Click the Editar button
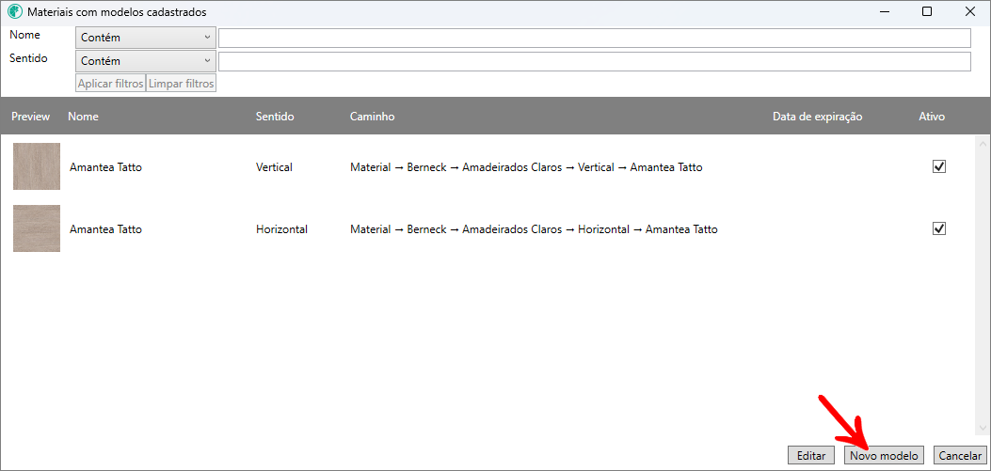Image resolution: width=991 pixels, height=471 pixels. [x=811, y=455]
